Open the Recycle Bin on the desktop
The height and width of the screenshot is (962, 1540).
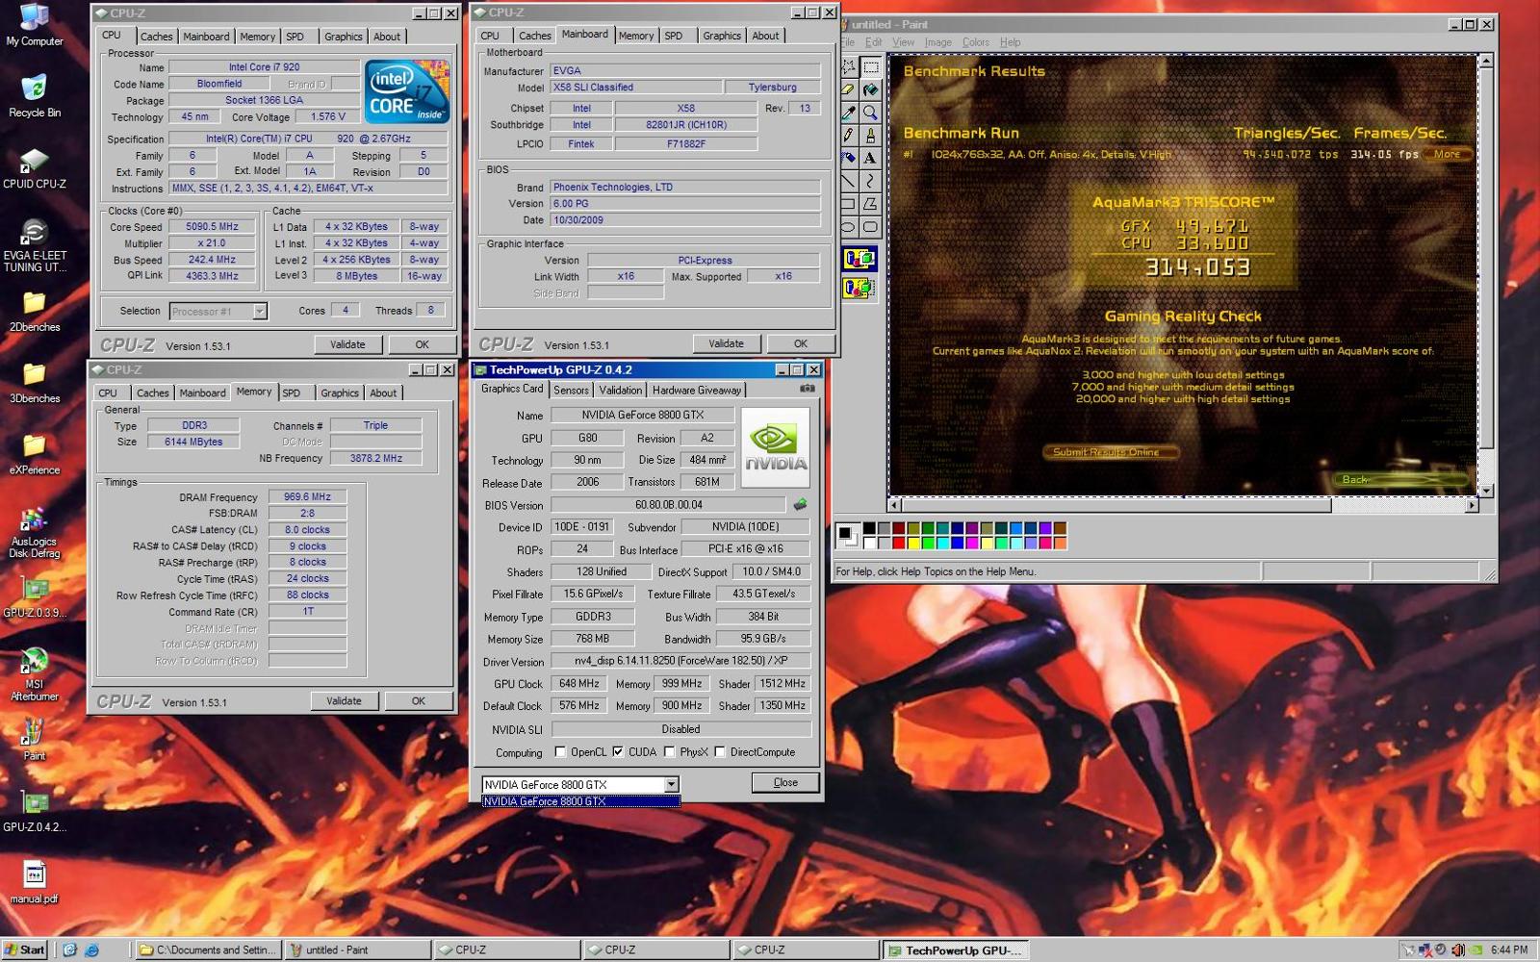35,96
